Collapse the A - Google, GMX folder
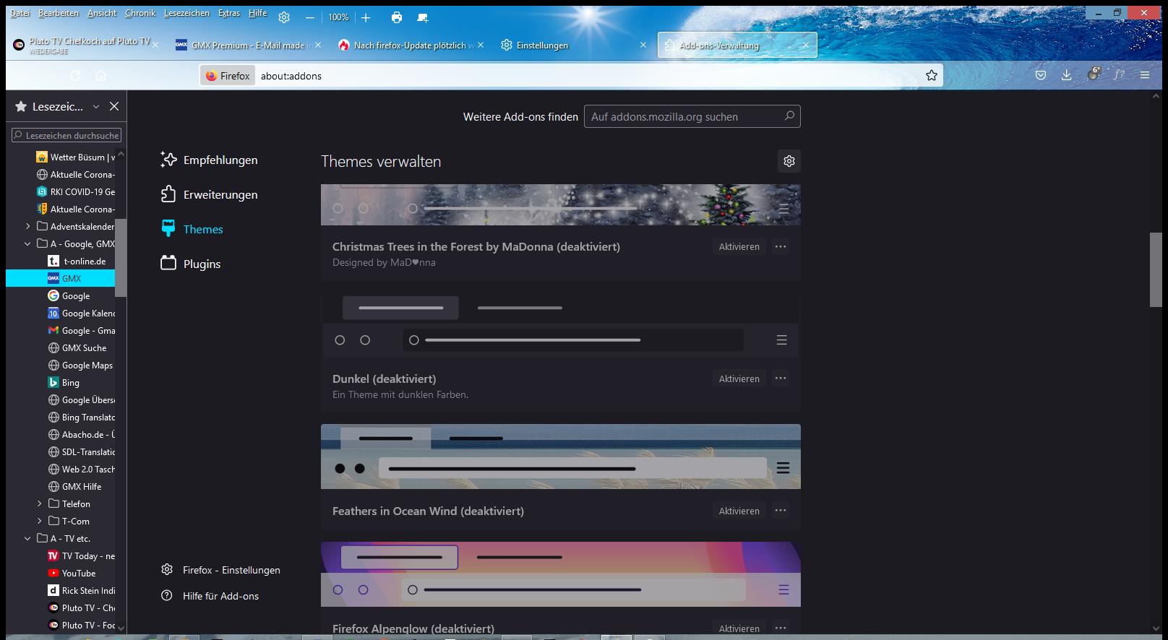 point(28,243)
